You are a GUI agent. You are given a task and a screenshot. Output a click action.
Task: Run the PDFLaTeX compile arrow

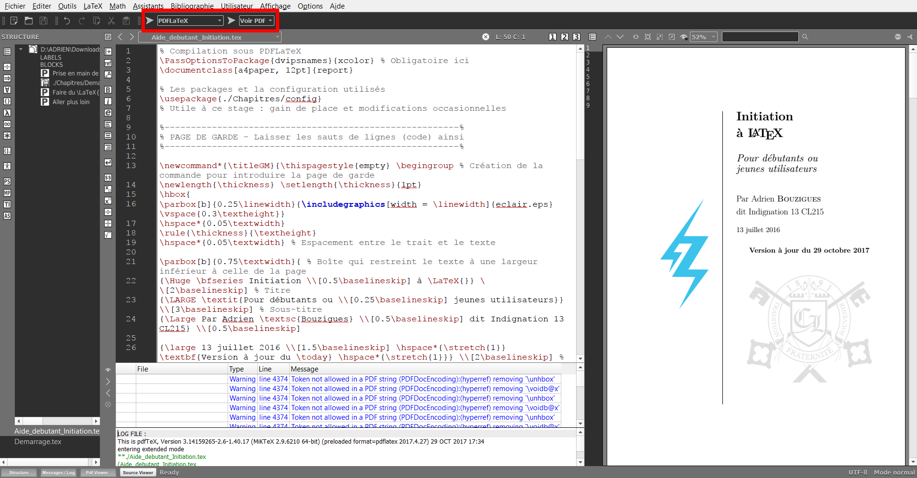150,21
